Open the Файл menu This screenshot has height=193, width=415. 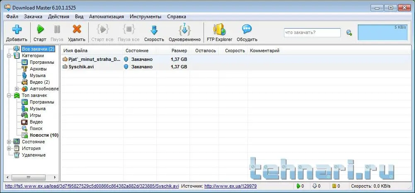click(x=12, y=17)
